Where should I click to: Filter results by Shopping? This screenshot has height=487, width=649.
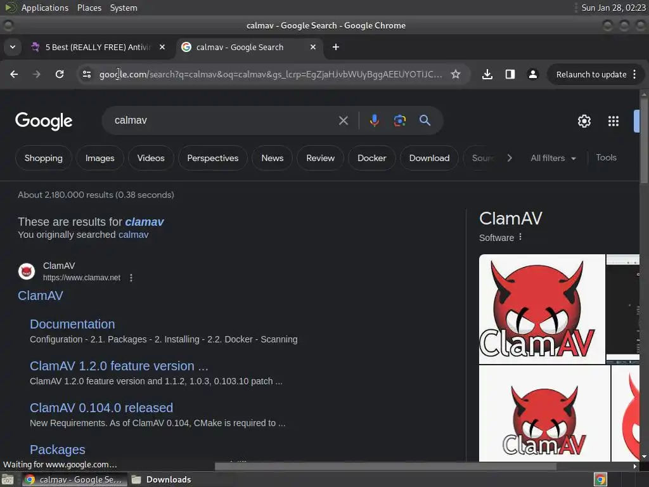(44, 158)
